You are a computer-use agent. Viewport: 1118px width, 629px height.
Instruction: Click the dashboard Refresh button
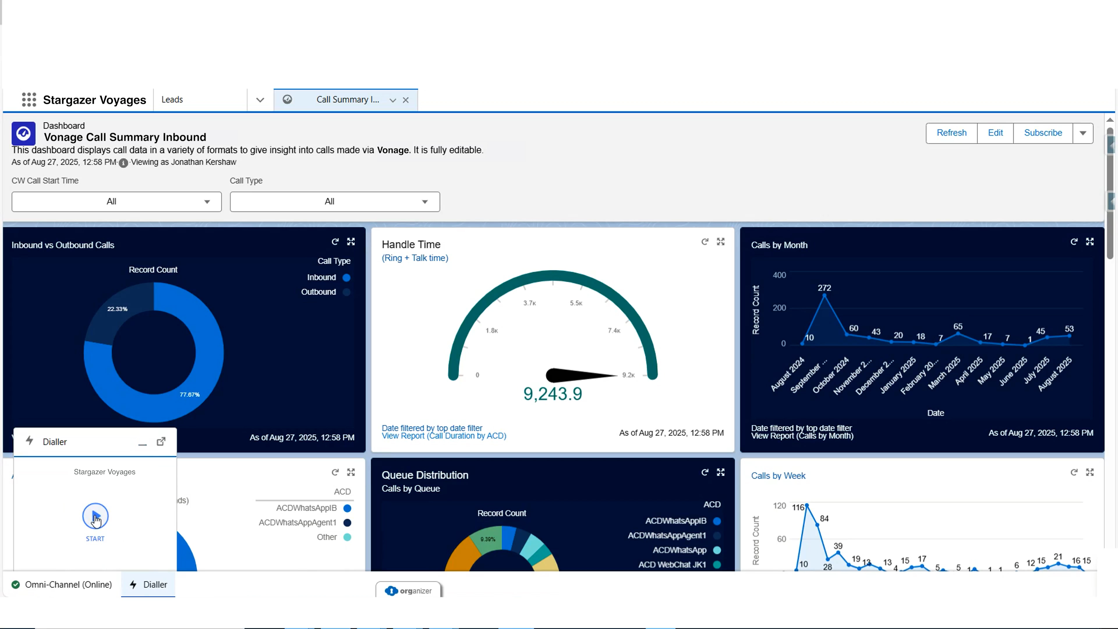[x=951, y=133]
